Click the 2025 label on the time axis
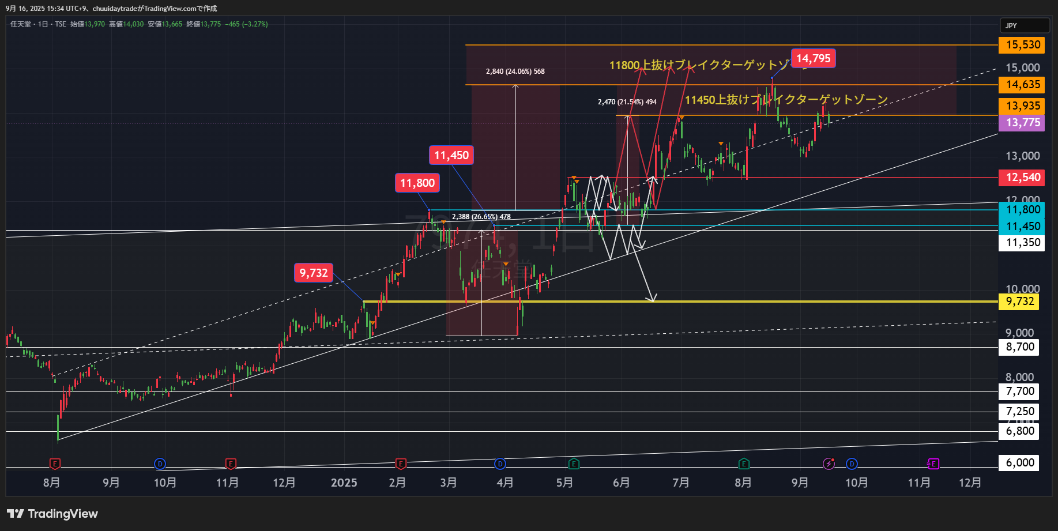Image resolution: width=1058 pixels, height=531 pixels. click(344, 483)
